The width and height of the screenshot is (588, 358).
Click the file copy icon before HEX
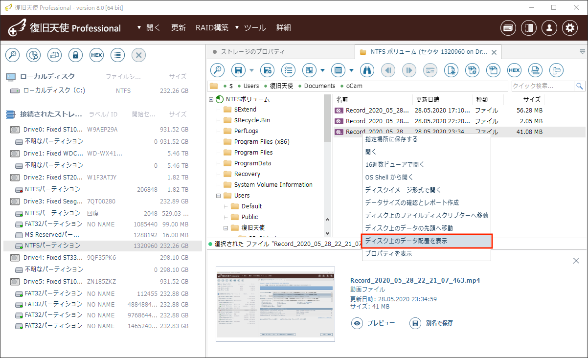point(493,70)
